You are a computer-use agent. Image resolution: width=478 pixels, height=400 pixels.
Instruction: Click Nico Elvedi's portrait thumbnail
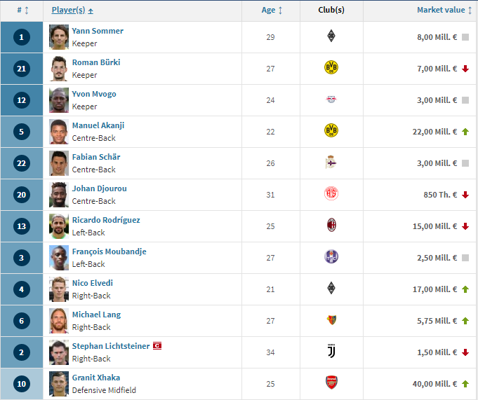tap(59, 289)
